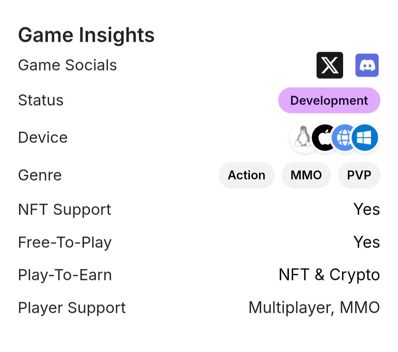Filter by the MMO genre tag
Image resolution: width=398 pixels, height=352 pixels.
306,175
